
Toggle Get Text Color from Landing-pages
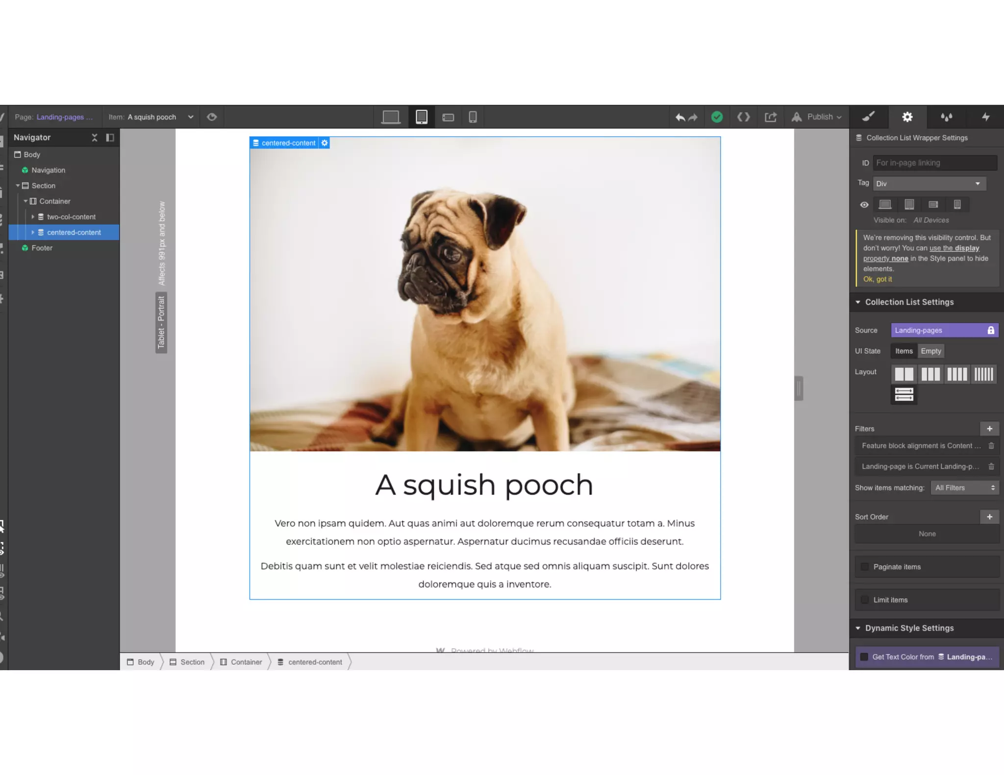pos(864,657)
